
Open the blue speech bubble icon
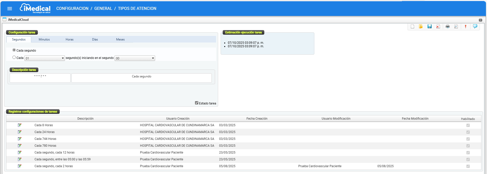coord(475,26)
